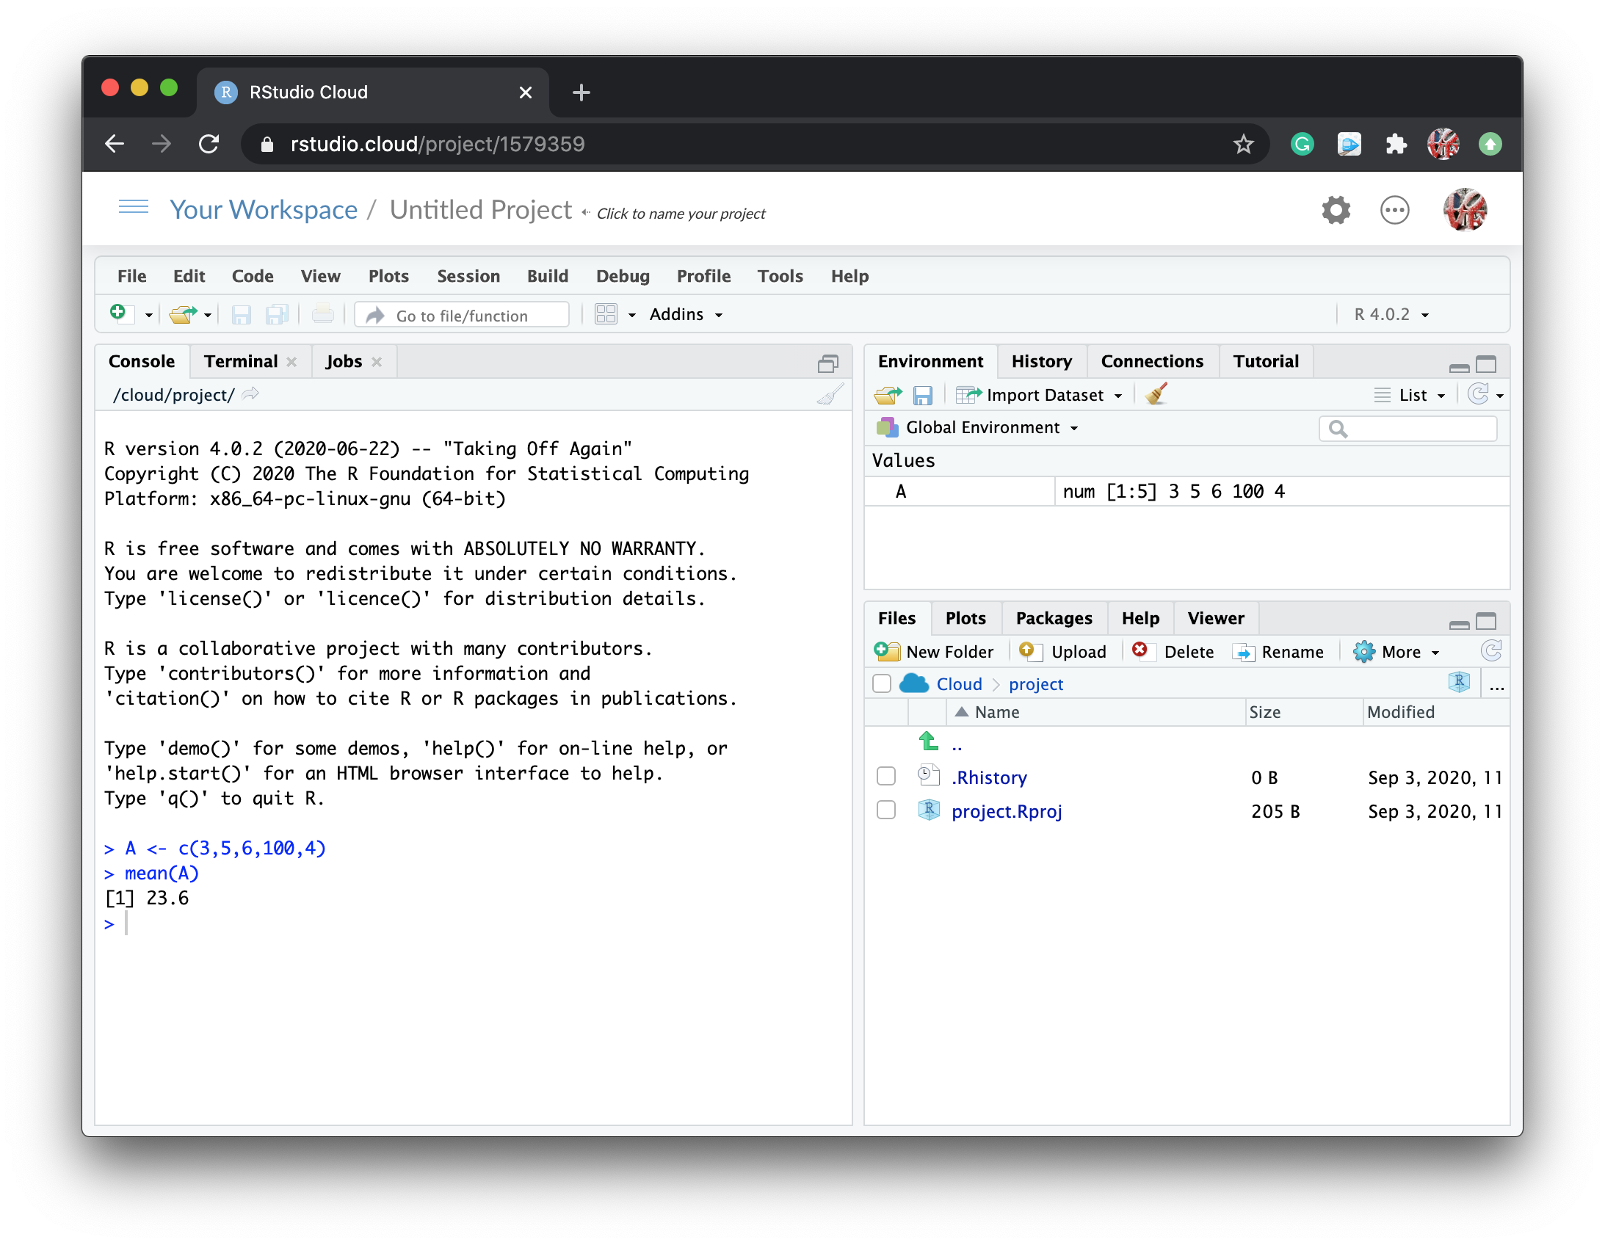Click the workspace panes grid icon
The width and height of the screenshot is (1605, 1245).
pos(606,315)
